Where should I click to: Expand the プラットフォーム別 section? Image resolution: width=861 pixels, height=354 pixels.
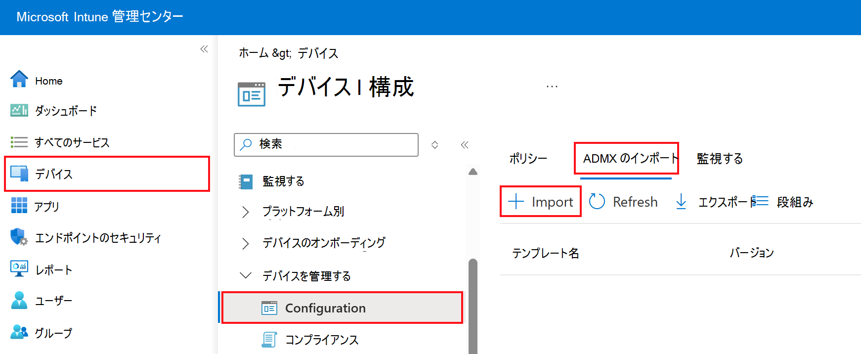245,212
